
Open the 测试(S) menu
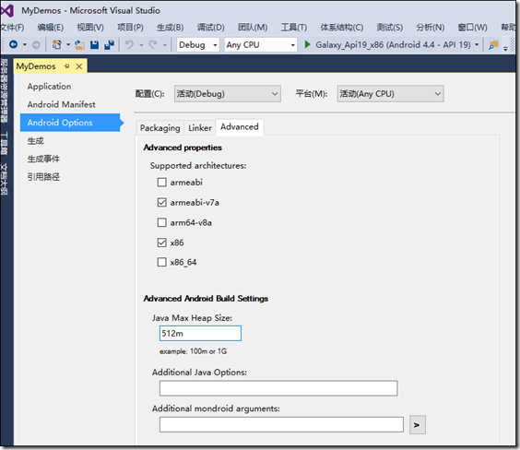(x=390, y=27)
